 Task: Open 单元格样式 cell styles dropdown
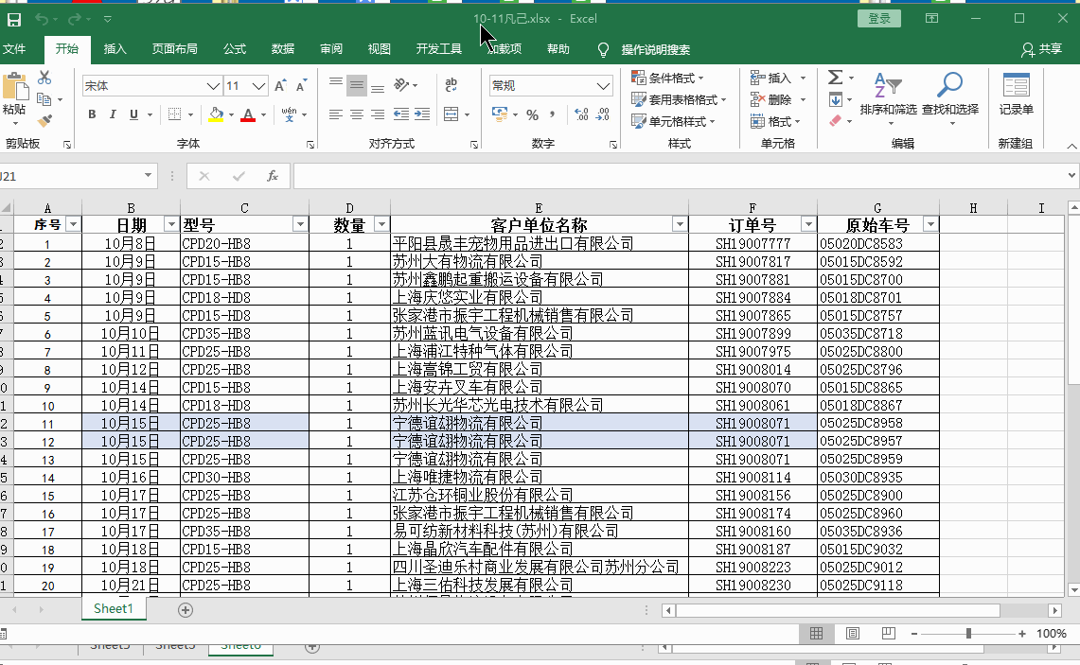[x=673, y=122]
